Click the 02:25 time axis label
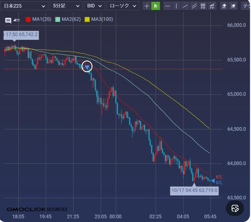 (155, 217)
